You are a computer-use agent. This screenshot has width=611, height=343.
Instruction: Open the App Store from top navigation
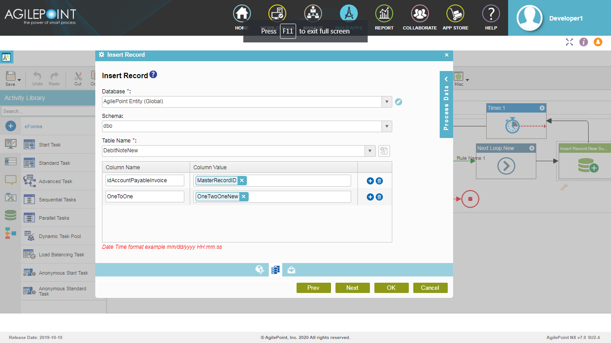point(455,18)
